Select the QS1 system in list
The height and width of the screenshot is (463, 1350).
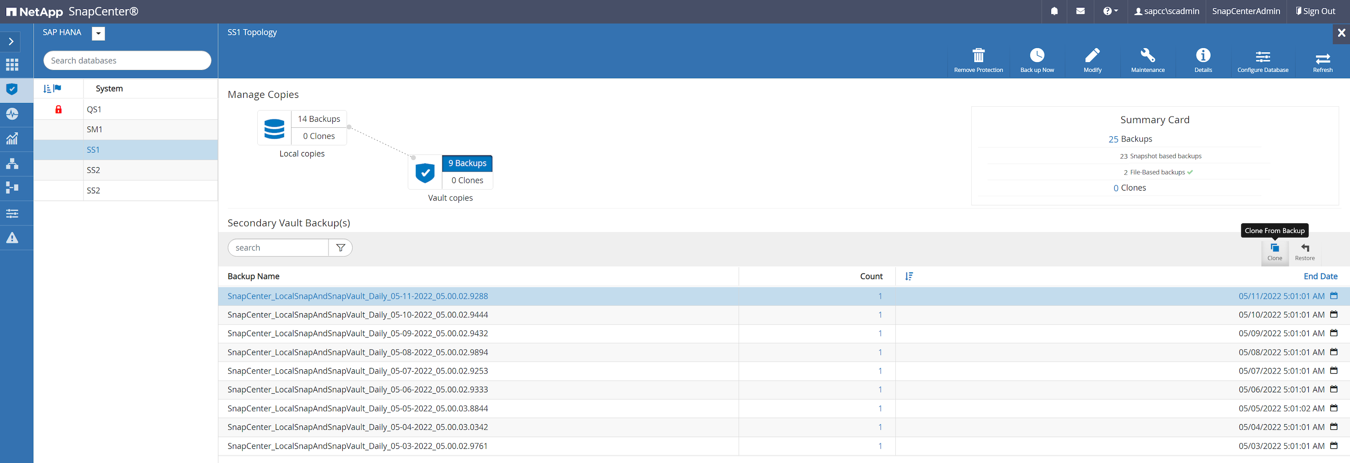94,110
